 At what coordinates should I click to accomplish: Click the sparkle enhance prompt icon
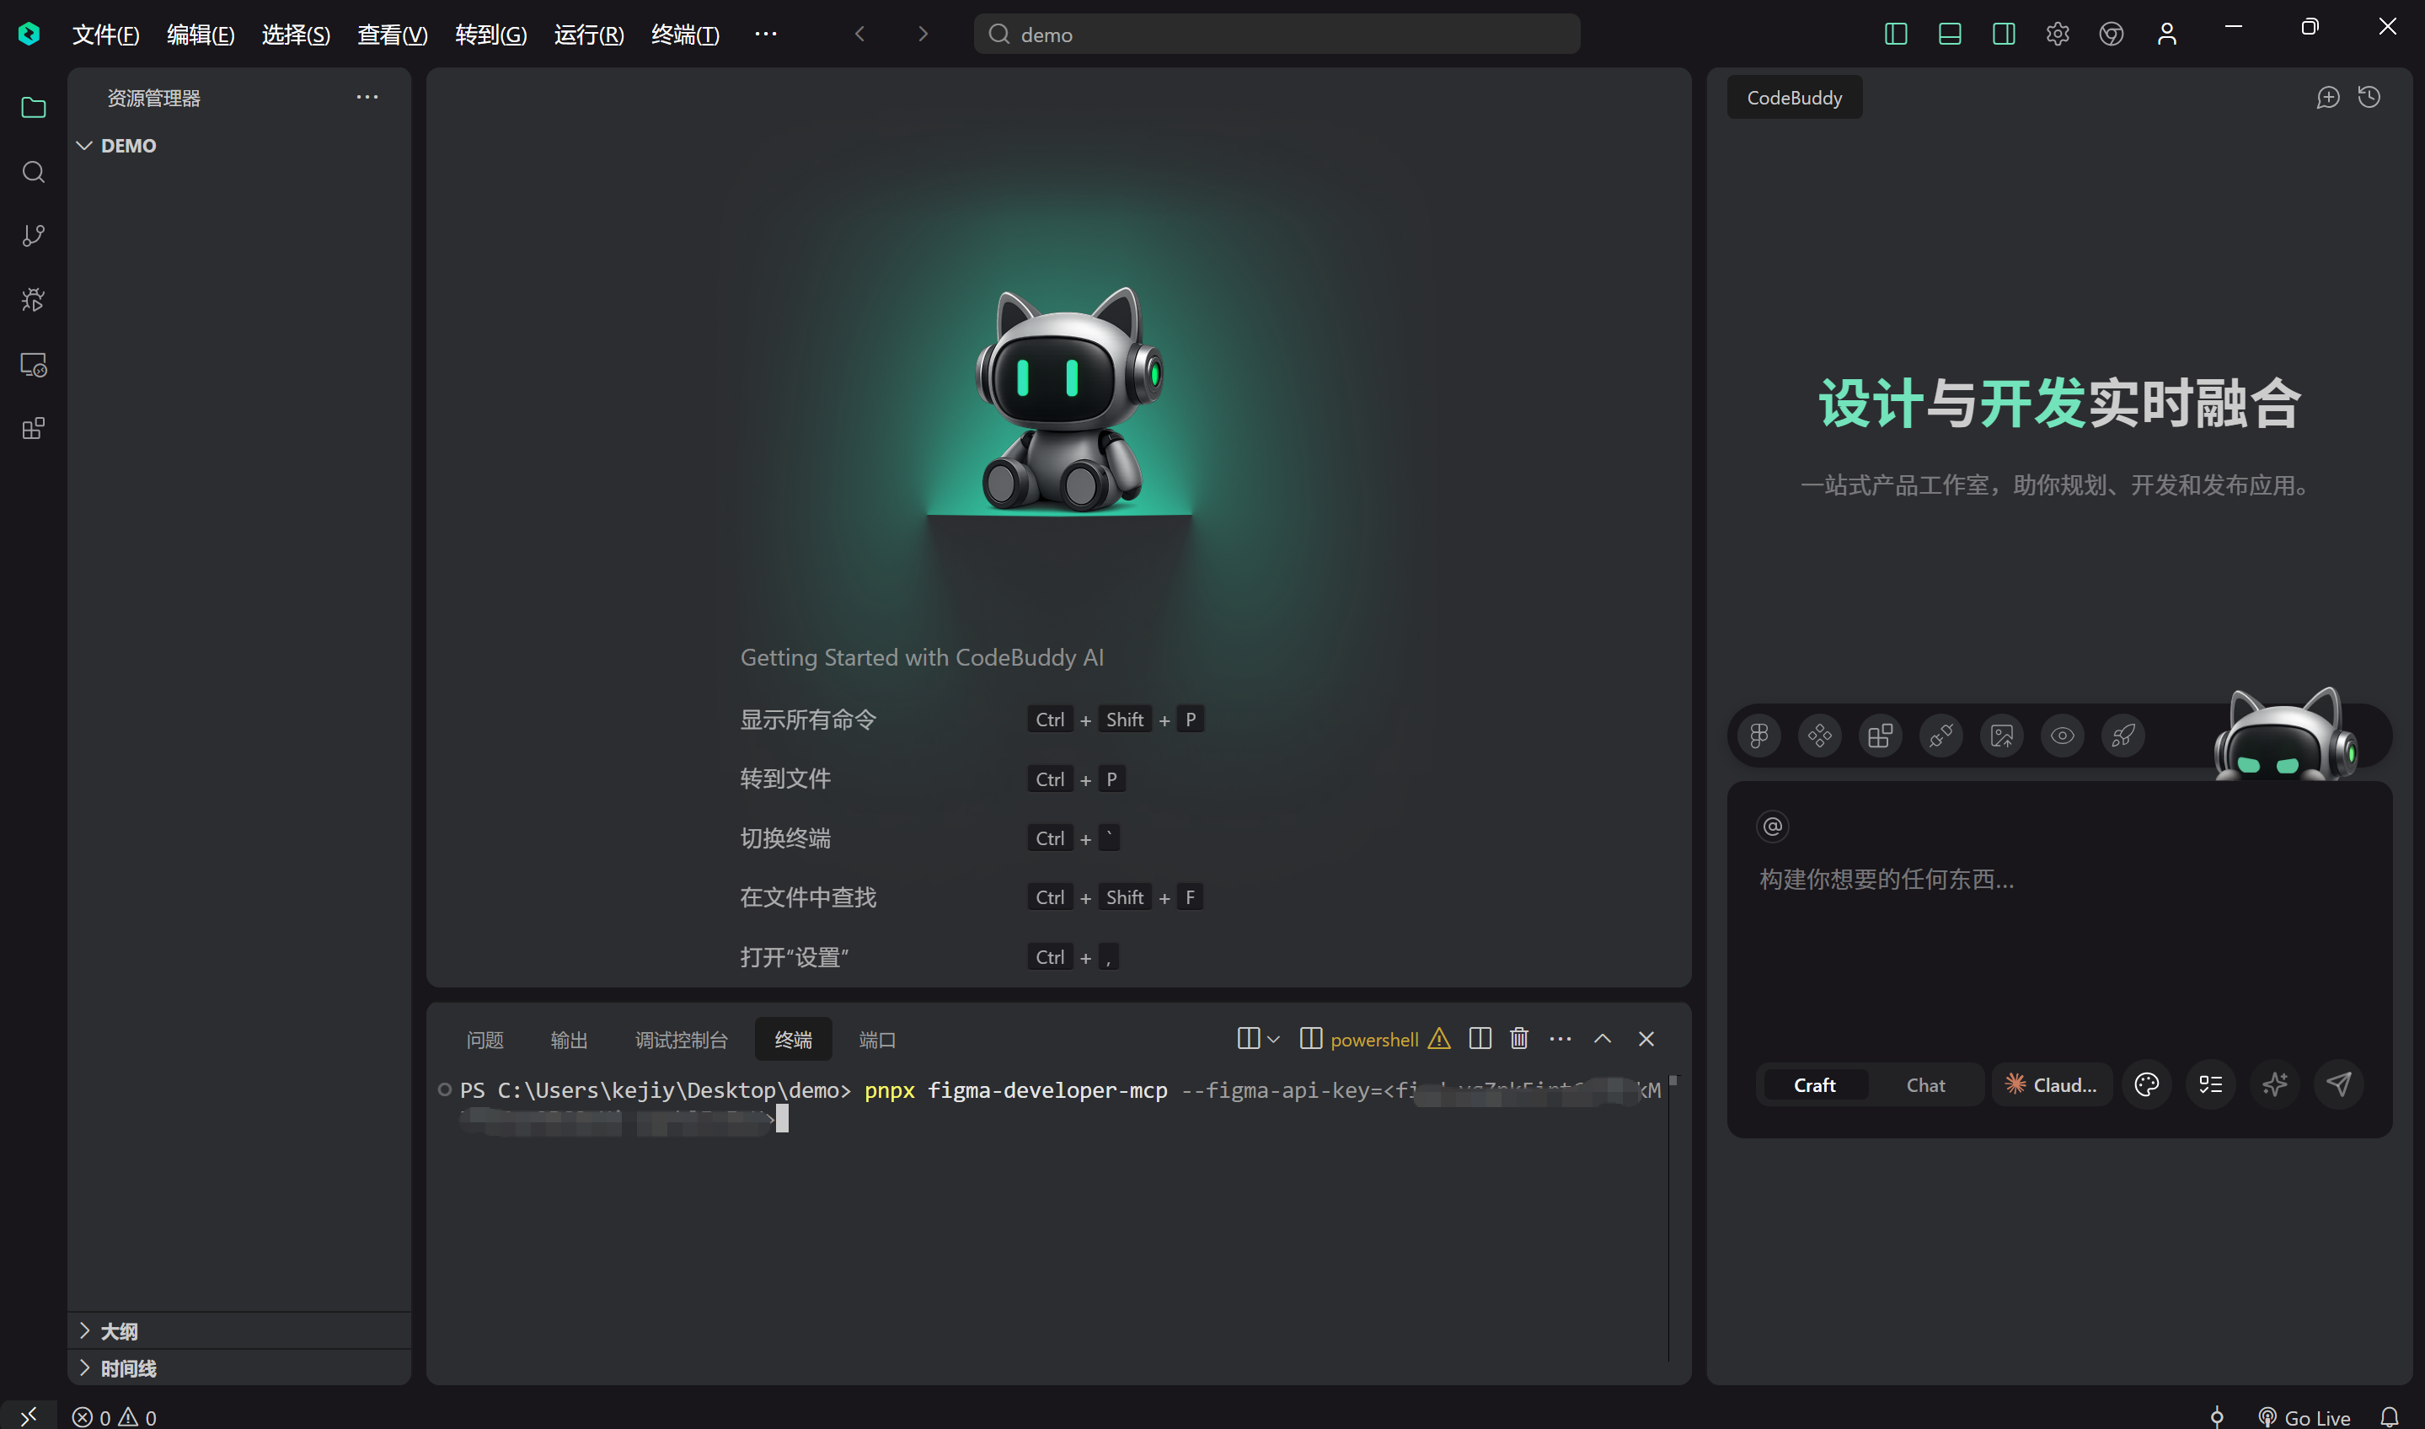pos(2275,1085)
